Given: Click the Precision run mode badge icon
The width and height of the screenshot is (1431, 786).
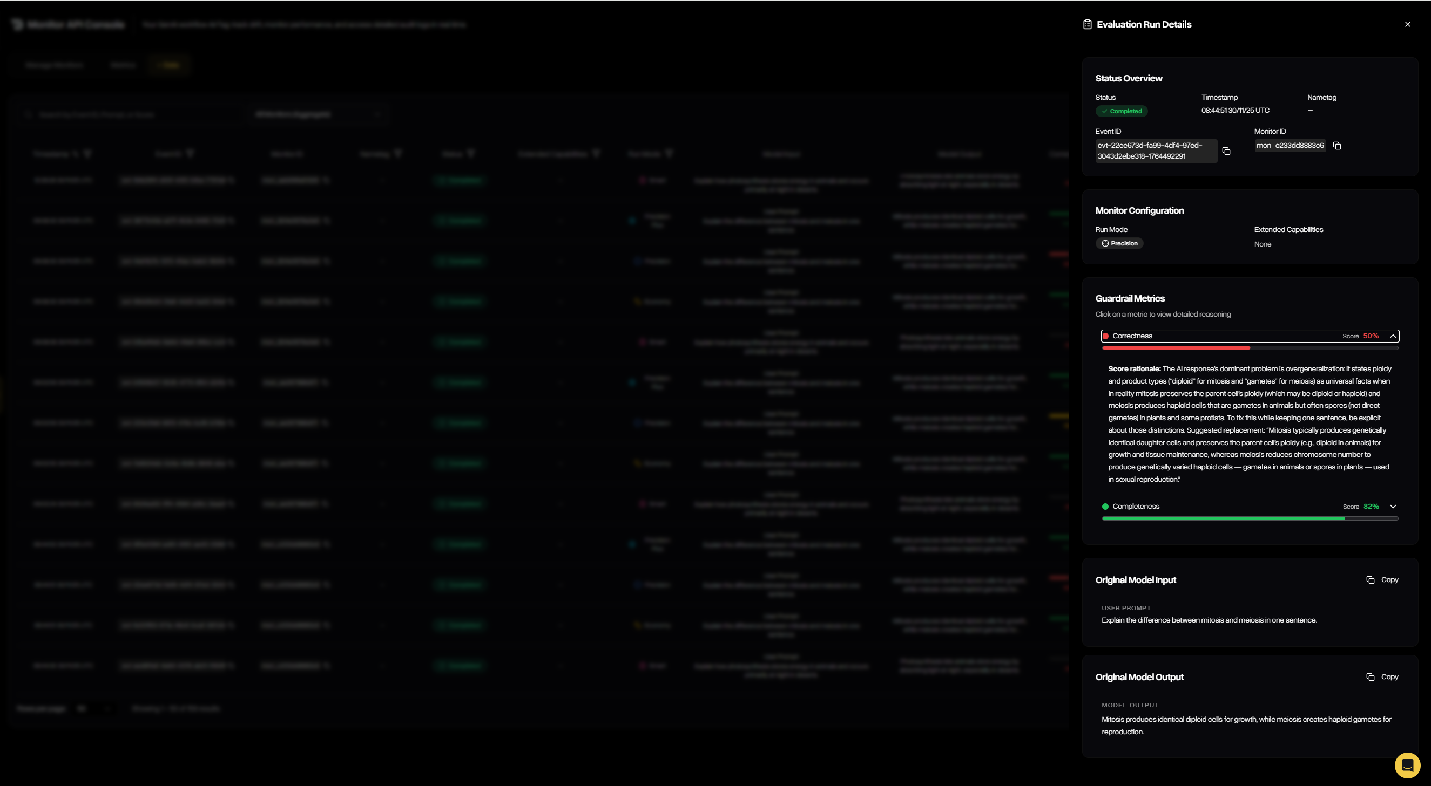Looking at the screenshot, I should 1106,243.
